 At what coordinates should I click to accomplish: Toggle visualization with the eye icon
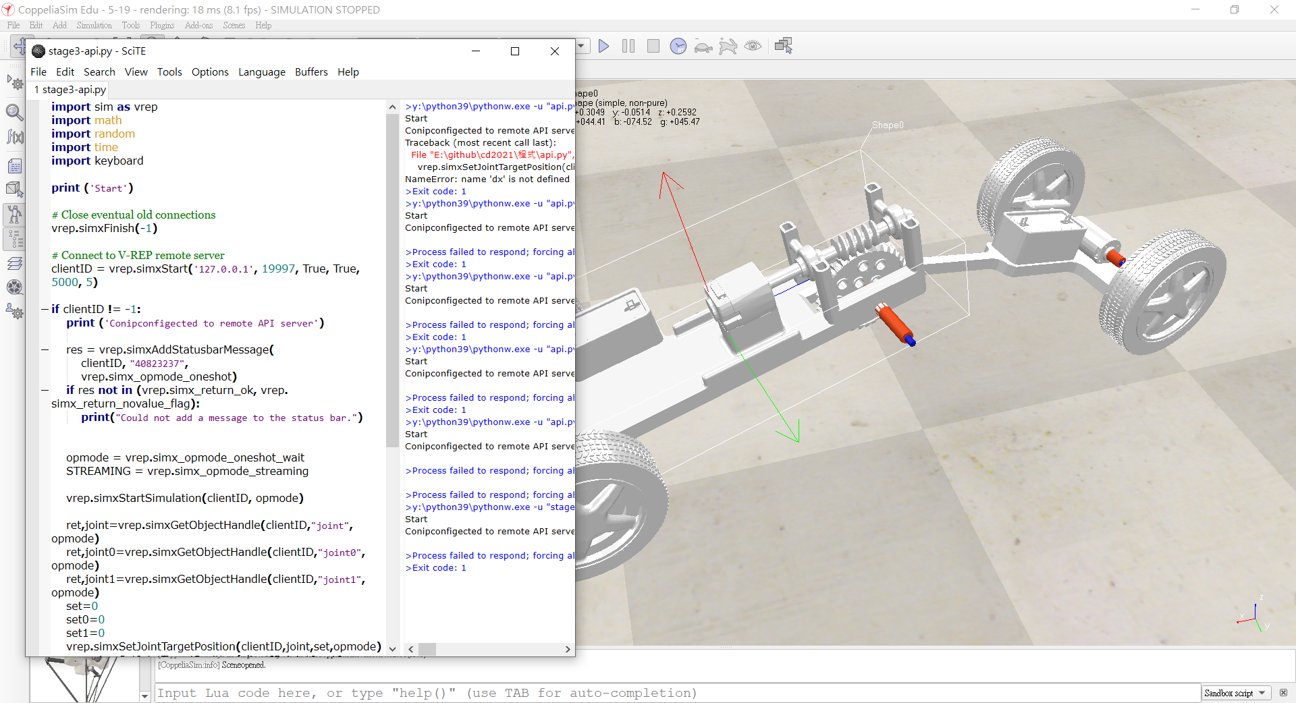[x=753, y=46]
